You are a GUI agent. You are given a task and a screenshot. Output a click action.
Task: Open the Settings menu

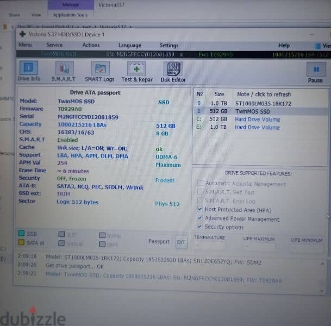(169, 45)
